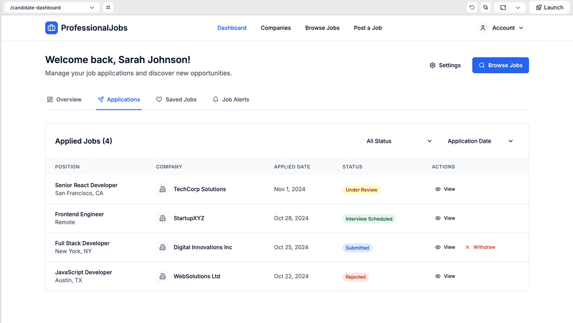Expand the Account menu chevron

pyautogui.click(x=521, y=28)
